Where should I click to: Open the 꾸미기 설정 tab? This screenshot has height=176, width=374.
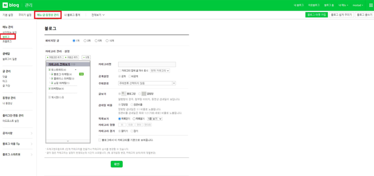[x=24, y=15]
